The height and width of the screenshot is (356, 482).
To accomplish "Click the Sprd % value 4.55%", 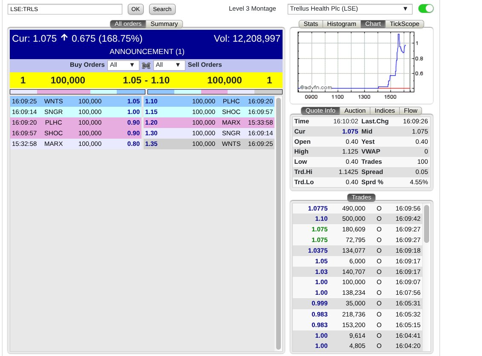I will coord(419,182).
